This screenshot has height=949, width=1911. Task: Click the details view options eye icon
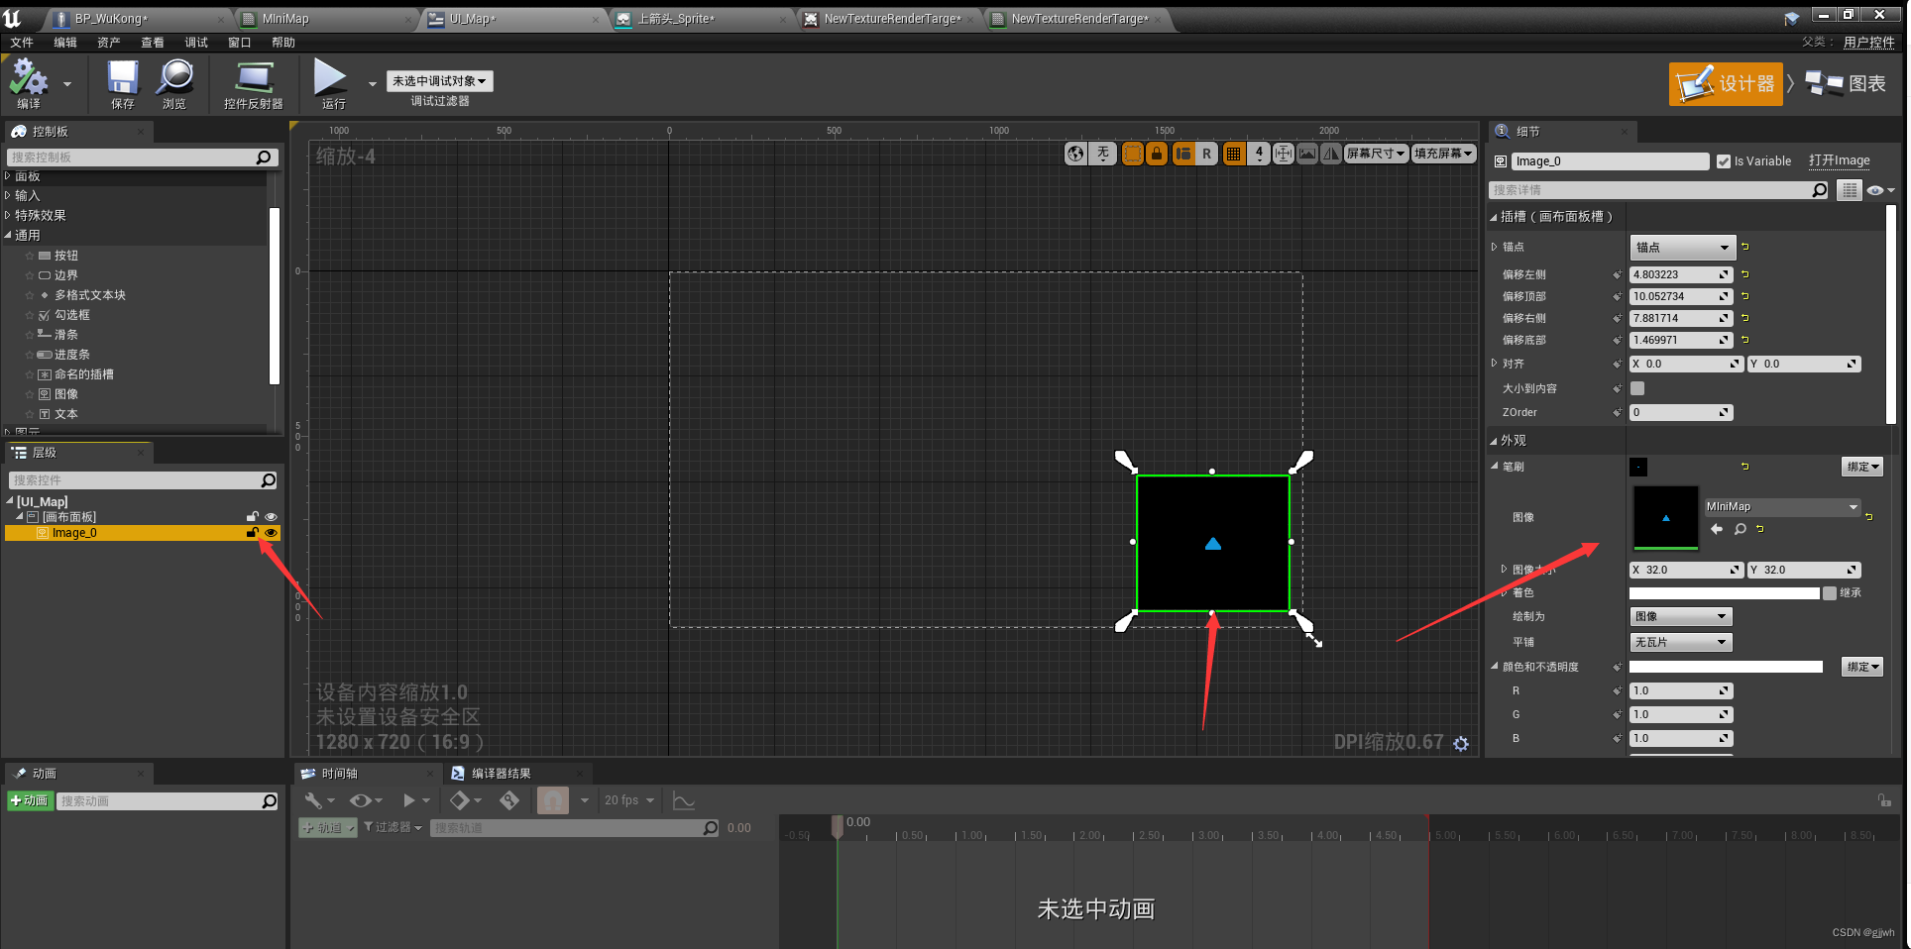[1878, 190]
